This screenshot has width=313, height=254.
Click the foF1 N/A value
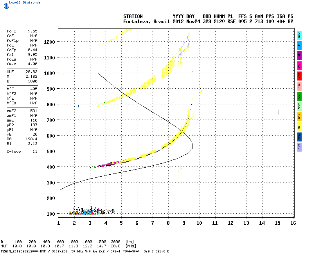click(x=34, y=36)
